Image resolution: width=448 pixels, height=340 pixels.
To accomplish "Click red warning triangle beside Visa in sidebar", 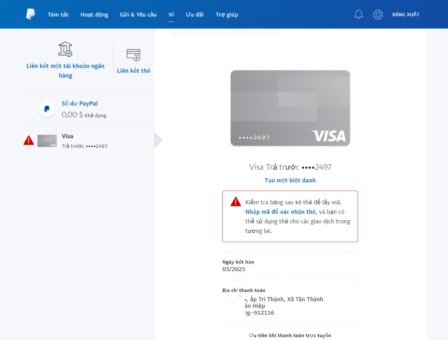I will click(x=28, y=140).
